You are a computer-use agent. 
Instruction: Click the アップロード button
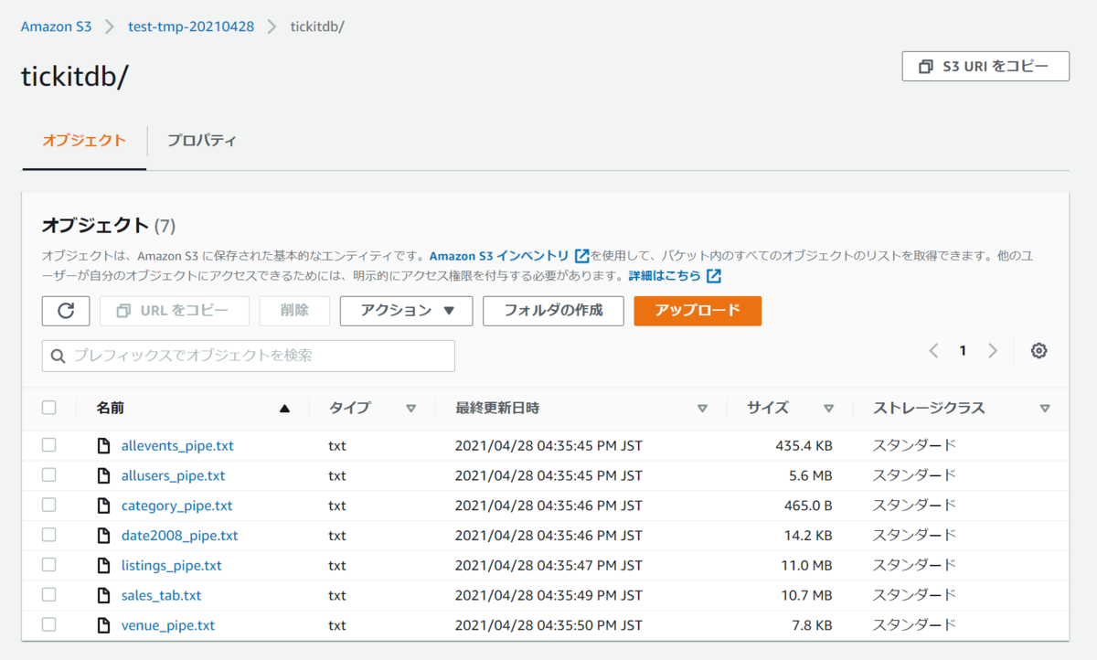click(698, 311)
